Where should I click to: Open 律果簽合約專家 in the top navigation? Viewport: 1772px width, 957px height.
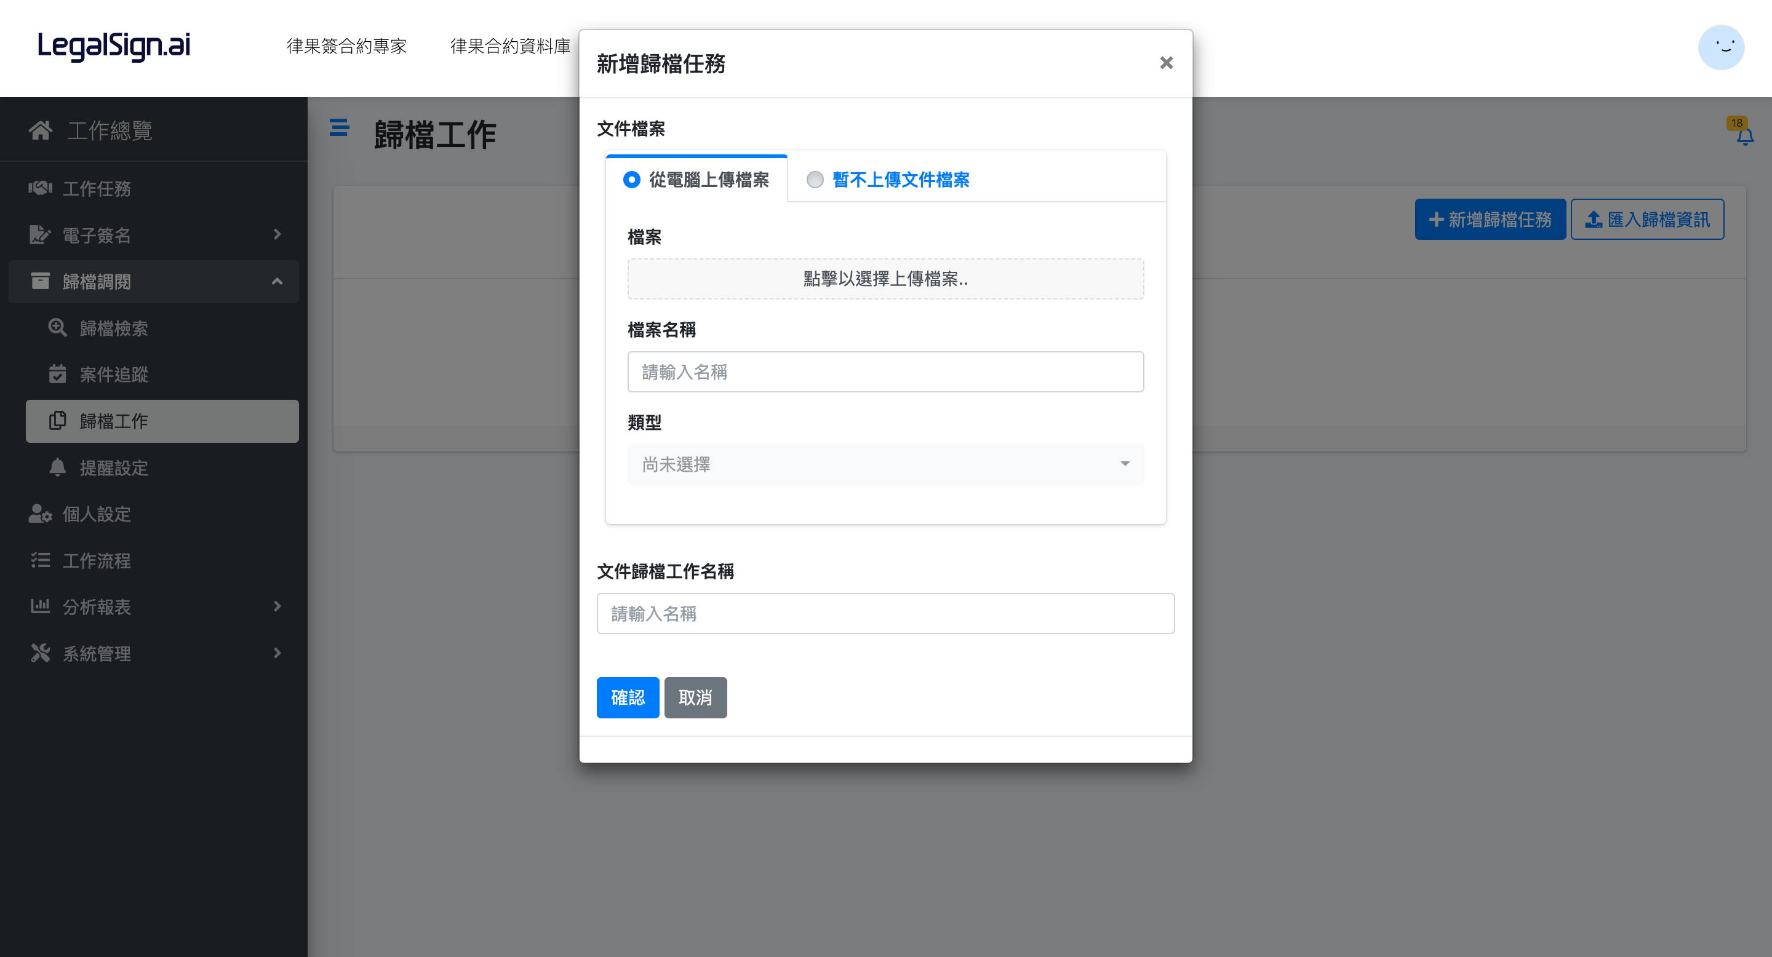coord(346,46)
